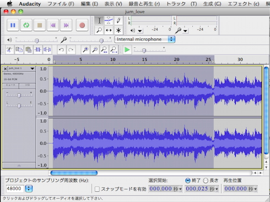Screen dimensions: 270x202
Task: Select the Time Shift tool
Action: [x=109, y=30]
